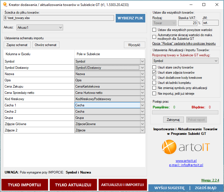Select 'Symbol Dostawcy' Excel column cell
The image size is (224, 192).
click(x=39, y=68)
